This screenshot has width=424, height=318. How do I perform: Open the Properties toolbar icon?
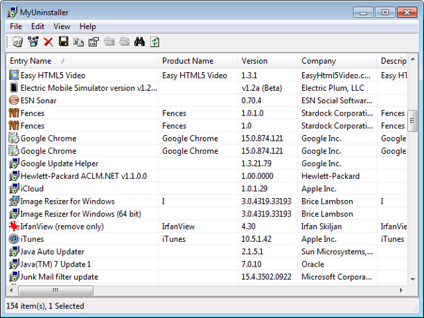pyautogui.click(x=94, y=42)
